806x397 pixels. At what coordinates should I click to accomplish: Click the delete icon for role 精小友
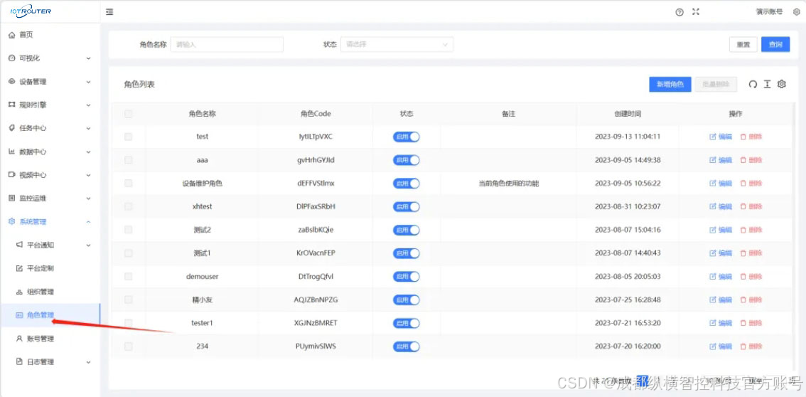click(743, 300)
